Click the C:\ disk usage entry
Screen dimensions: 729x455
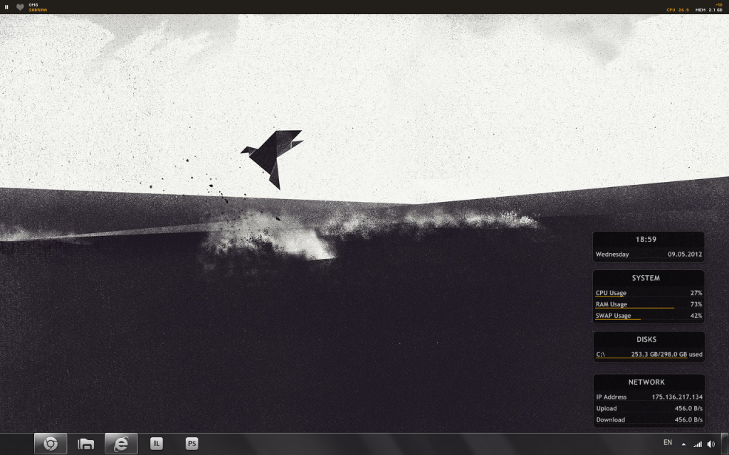click(649, 354)
